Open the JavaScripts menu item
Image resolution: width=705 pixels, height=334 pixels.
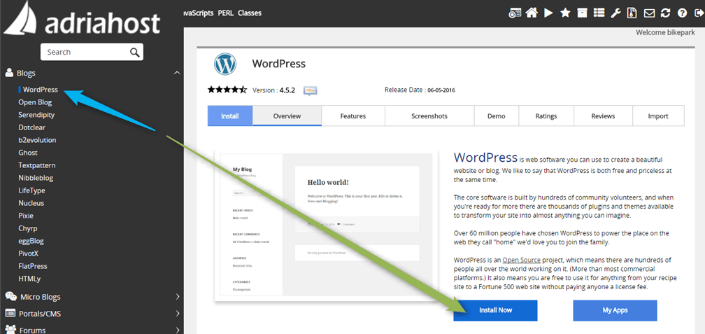(199, 13)
